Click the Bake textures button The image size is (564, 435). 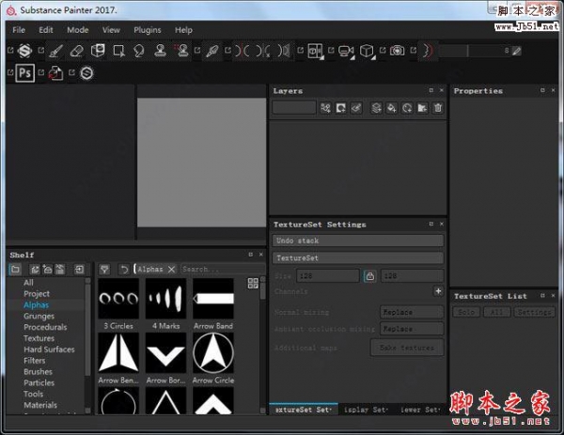406,348
